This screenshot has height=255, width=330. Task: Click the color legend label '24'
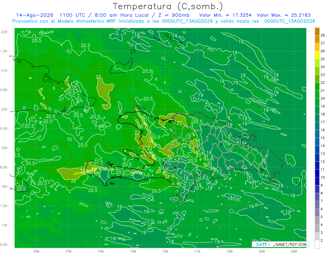tap(323, 67)
